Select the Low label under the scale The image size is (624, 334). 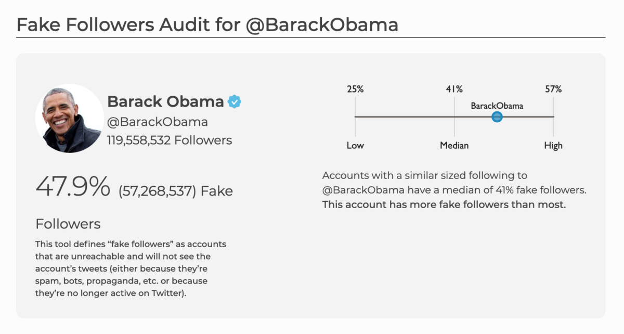[355, 146]
